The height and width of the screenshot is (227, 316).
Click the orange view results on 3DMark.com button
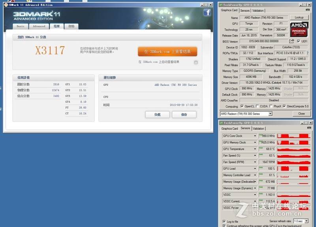pyautogui.click(x=167, y=52)
